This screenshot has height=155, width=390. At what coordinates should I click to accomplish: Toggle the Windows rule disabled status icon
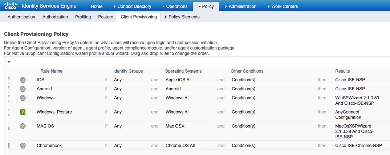pyautogui.click(x=23, y=98)
